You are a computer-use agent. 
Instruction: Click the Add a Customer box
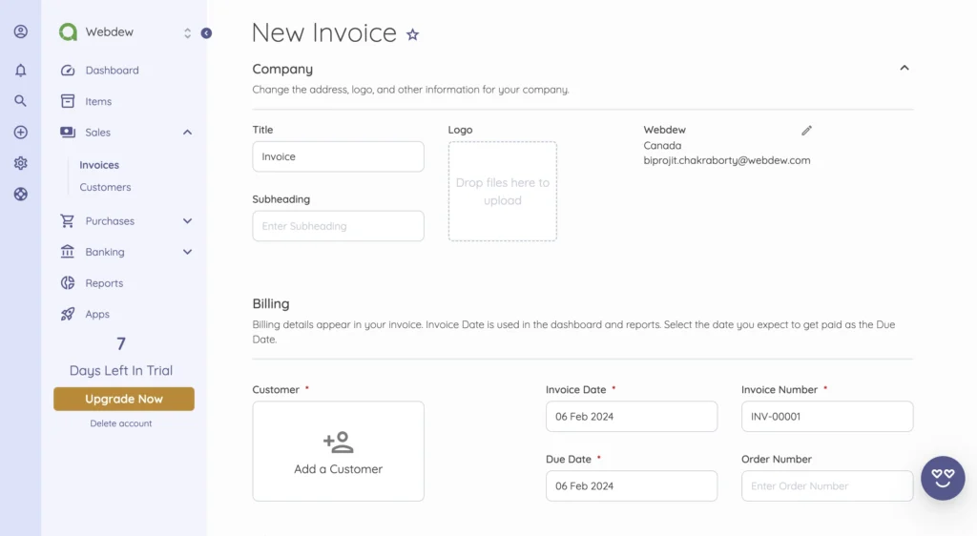click(338, 451)
